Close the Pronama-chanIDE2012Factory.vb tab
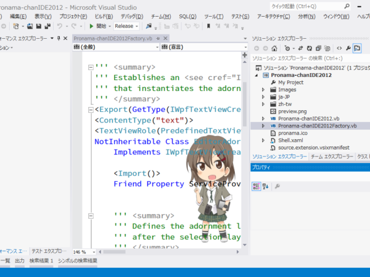The image size is (370, 277). tap(165, 38)
